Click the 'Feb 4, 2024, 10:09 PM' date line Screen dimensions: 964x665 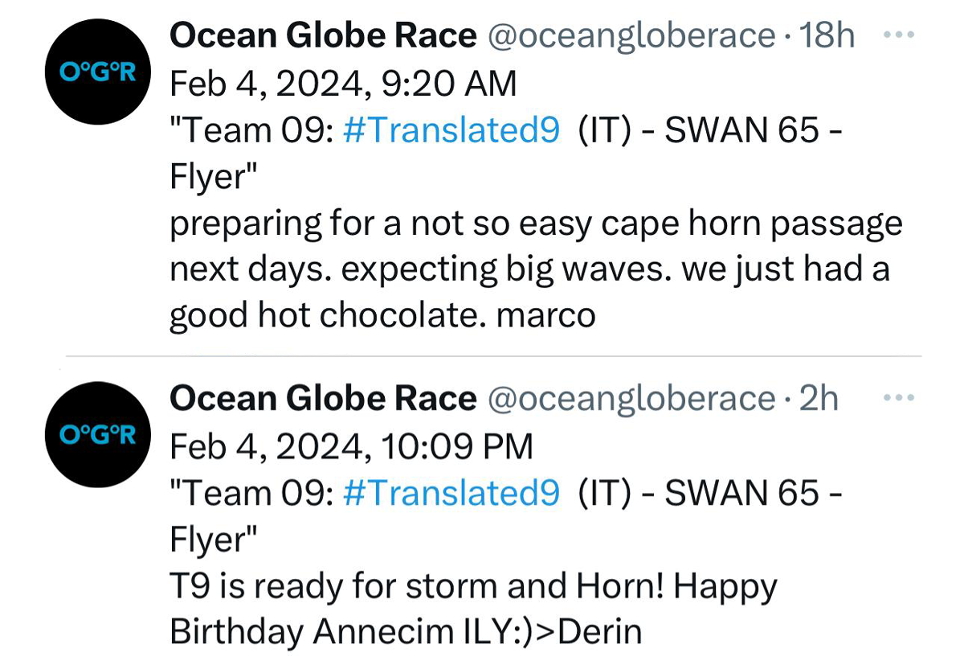click(351, 446)
